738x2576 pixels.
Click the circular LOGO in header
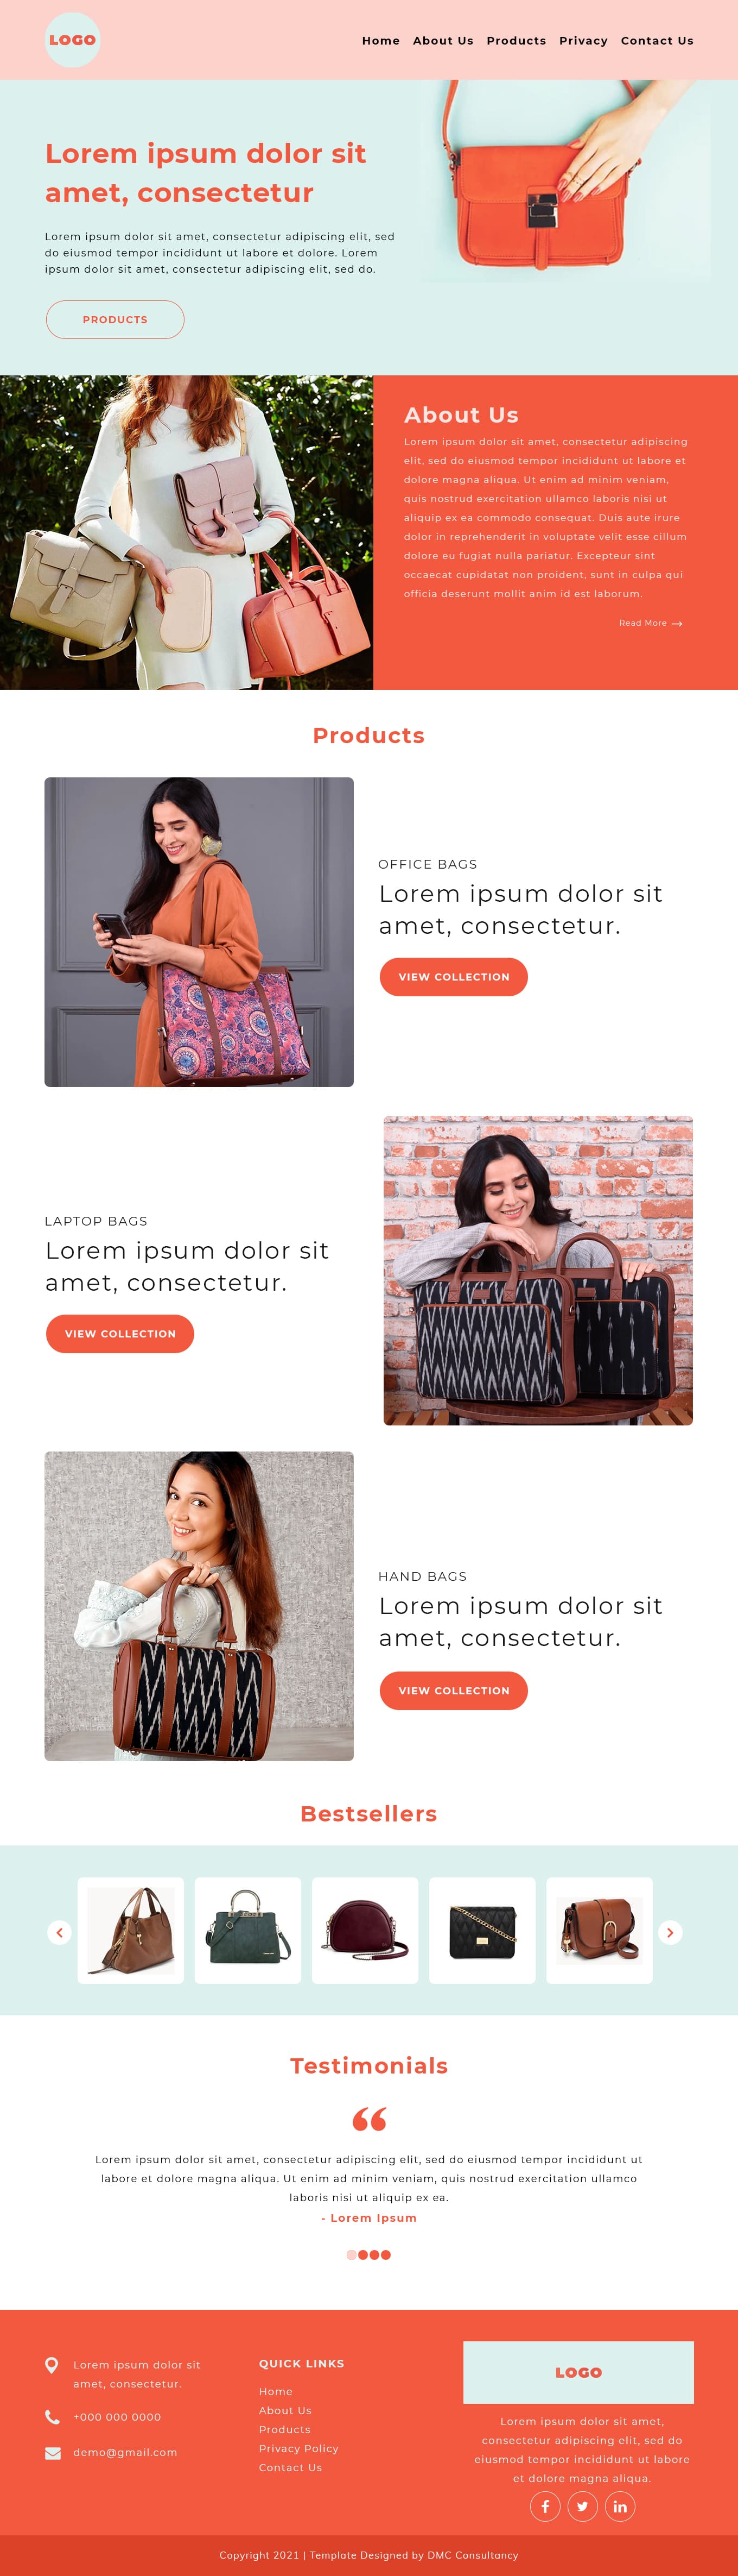tap(73, 40)
